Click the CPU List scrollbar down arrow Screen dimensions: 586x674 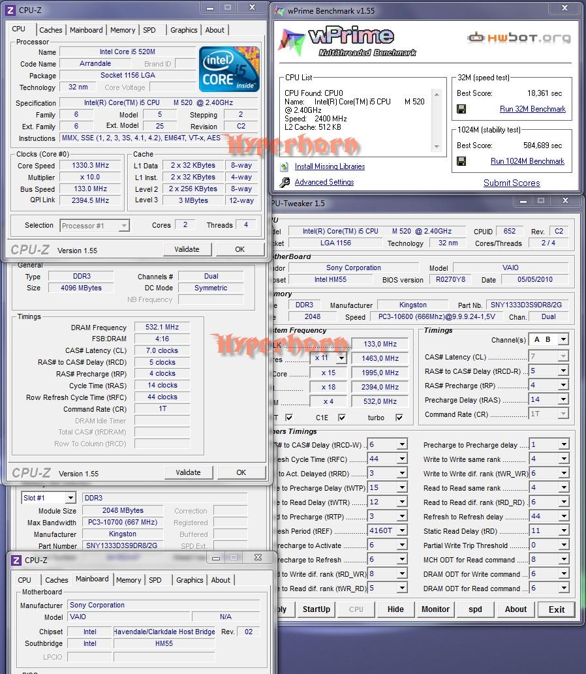click(437, 147)
